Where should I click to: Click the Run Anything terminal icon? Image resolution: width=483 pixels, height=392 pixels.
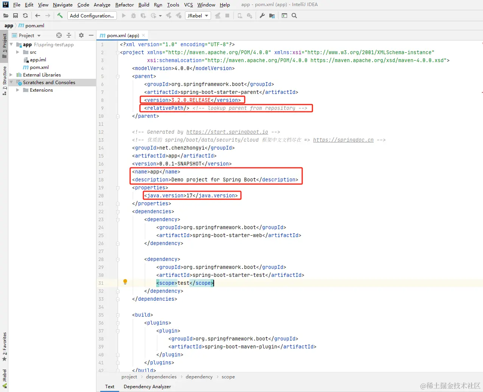(x=284, y=16)
